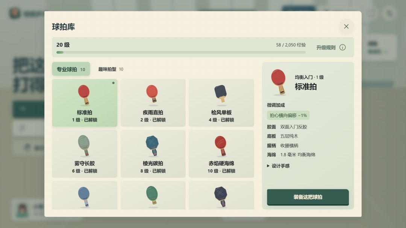The height and width of the screenshot is (228, 406).
Task: Click the experience progress bar
Action: click(x=181, y=52)
